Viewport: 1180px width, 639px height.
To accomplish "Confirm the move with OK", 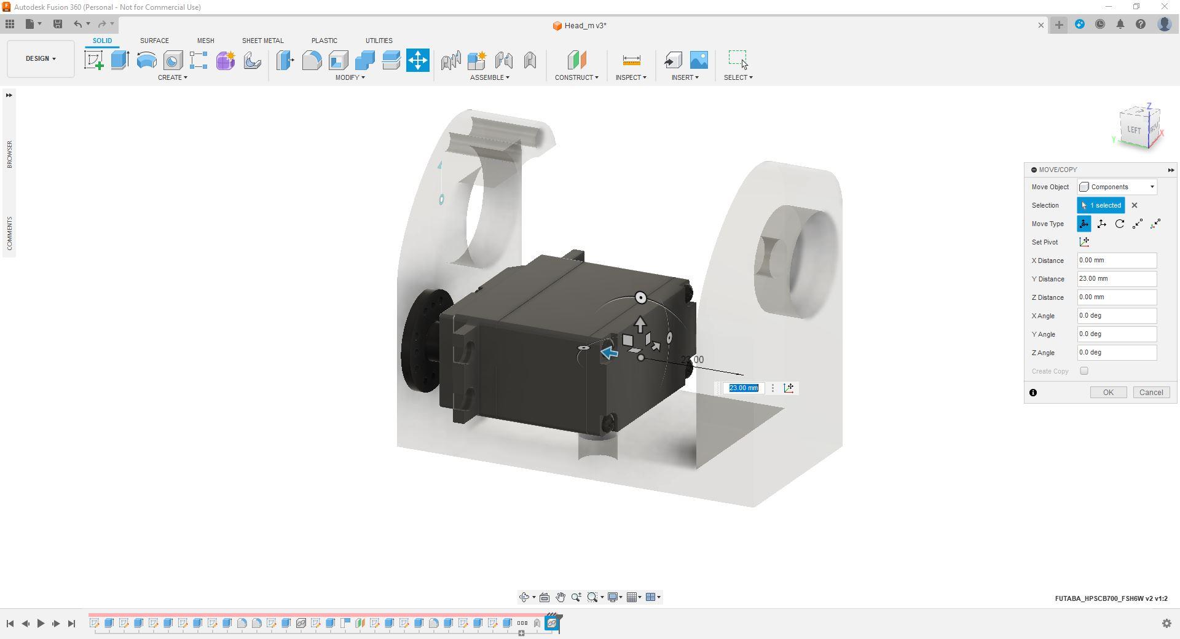I will pos(1108,393).
